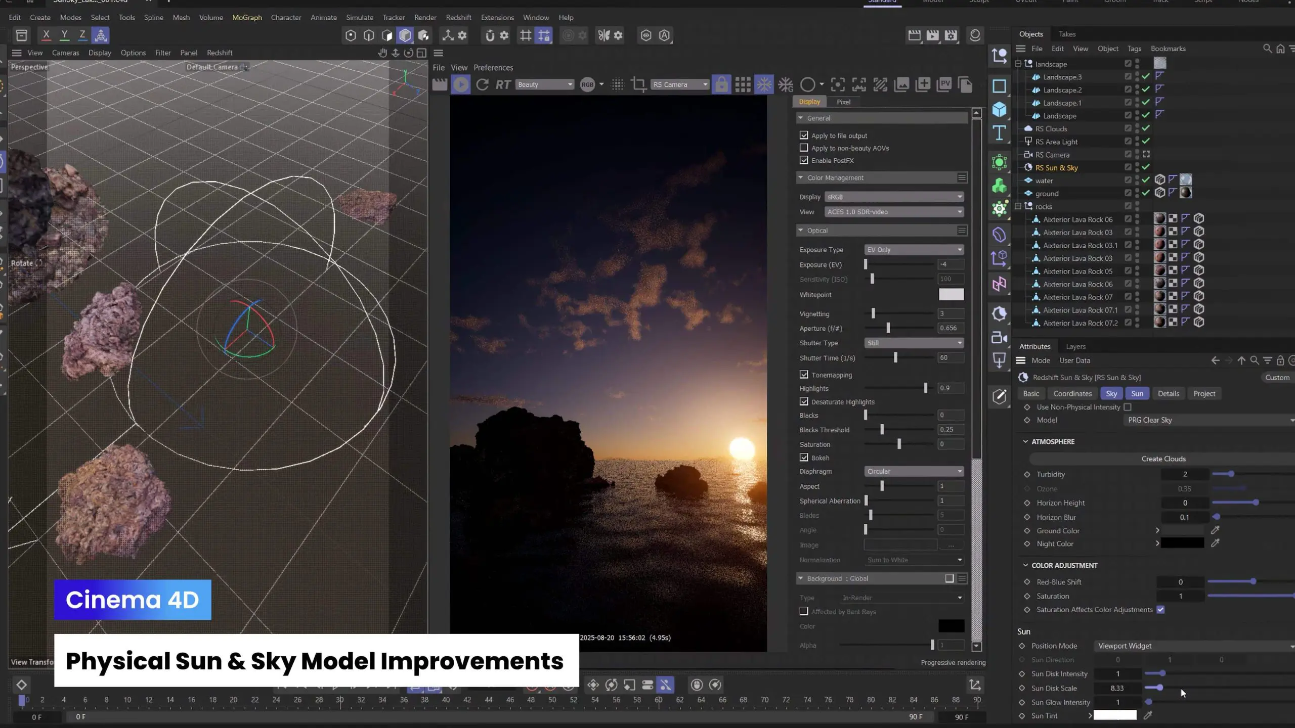Click the X axis lock icon
Viewport: 1295px width, 728px height.
46,35
